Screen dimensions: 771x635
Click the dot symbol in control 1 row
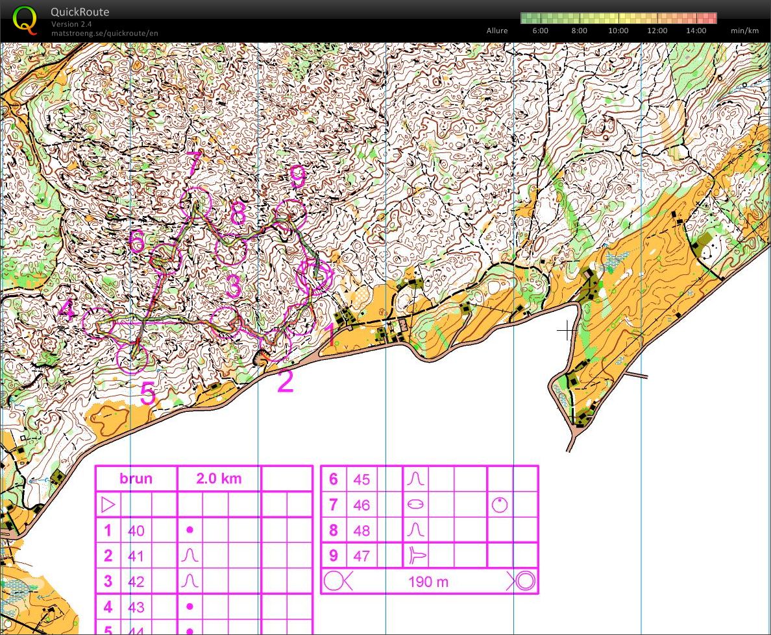tap(190, 530)
